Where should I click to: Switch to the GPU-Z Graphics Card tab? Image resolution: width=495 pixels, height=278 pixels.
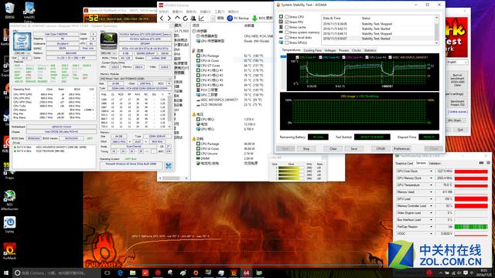pyautogui.click(x=405, y=163)
